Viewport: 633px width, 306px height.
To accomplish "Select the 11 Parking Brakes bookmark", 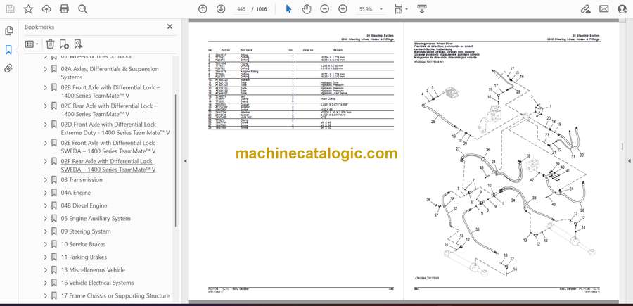I will [84, 257].
